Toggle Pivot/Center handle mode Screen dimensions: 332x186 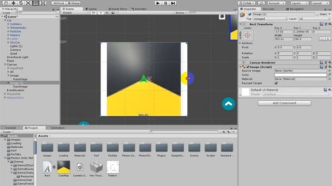tap(59, 3)
